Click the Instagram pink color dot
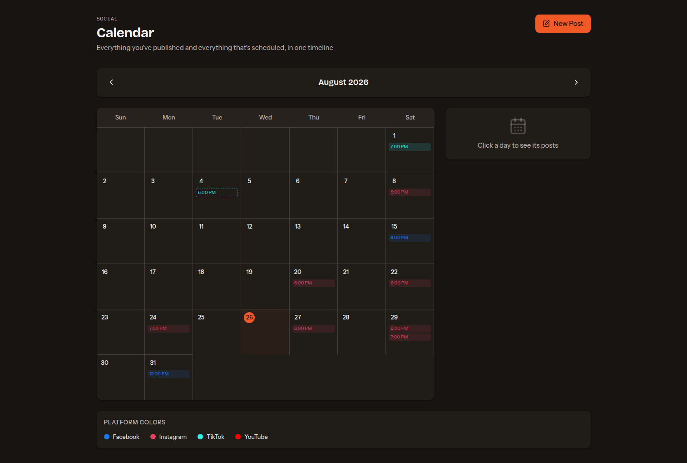Viewport: 687px width, 463px height. coord(153,437)
